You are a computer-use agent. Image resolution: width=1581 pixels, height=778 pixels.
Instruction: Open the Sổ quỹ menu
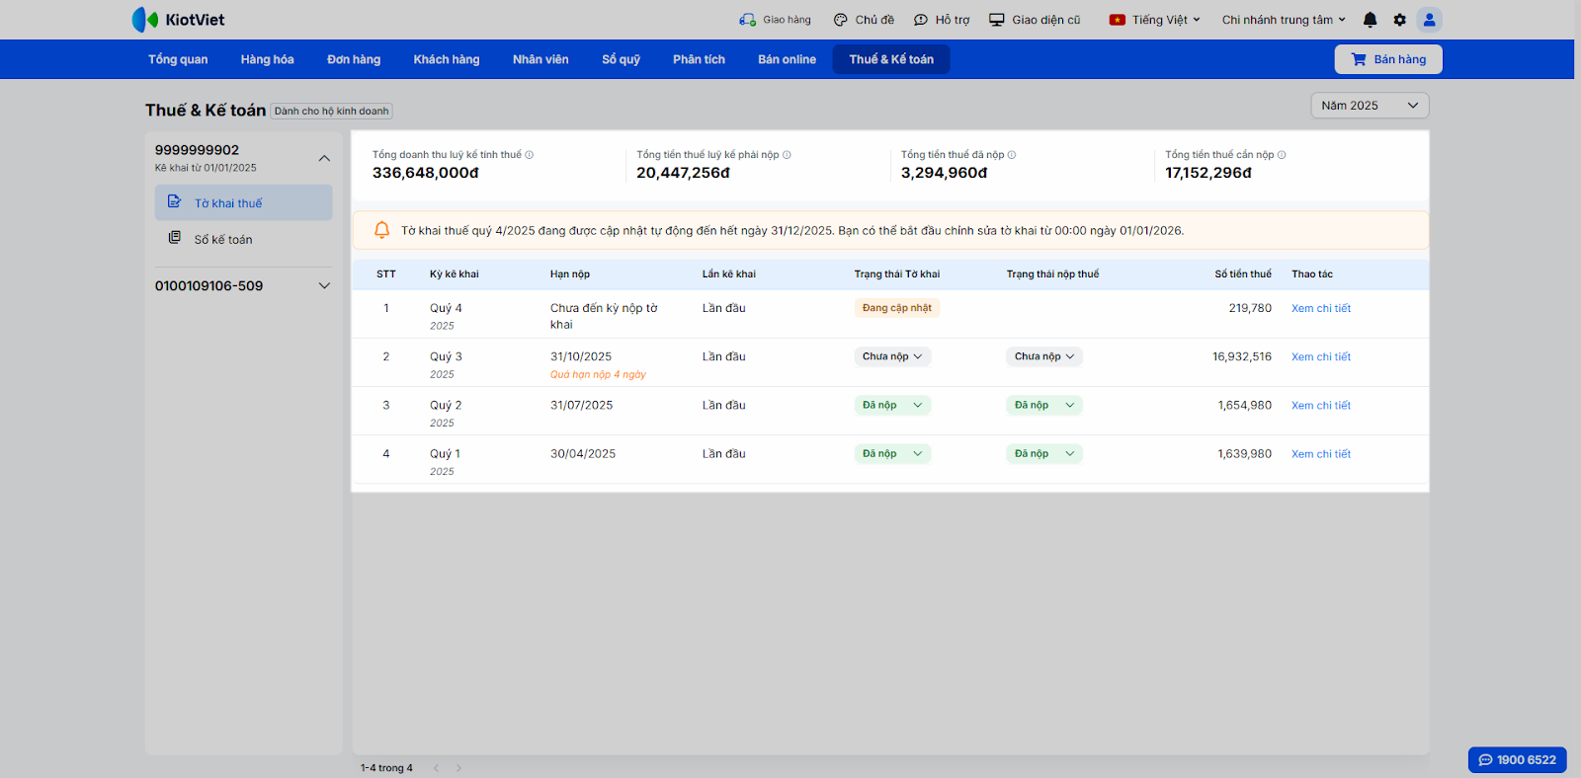pos(621,59)
